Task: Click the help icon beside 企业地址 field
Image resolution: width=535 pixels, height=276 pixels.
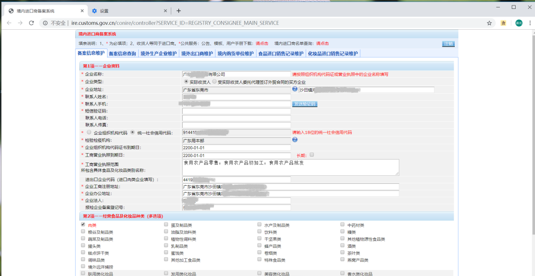Action: coord(294,89)
